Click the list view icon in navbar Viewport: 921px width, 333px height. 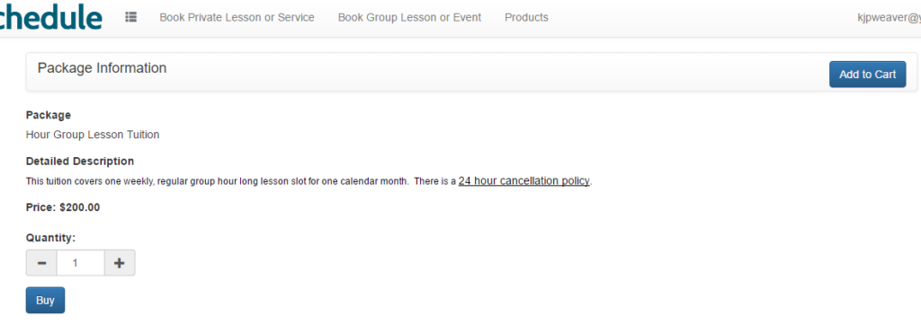131,18
